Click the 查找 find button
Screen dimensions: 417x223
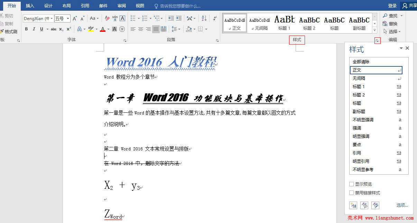390,16
